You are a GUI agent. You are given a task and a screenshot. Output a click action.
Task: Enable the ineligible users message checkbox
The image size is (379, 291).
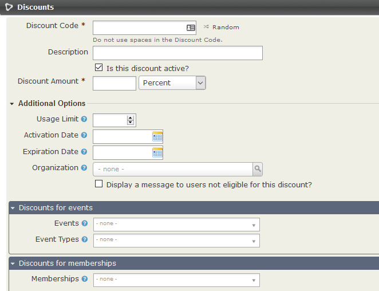click(x=99, y=184)
